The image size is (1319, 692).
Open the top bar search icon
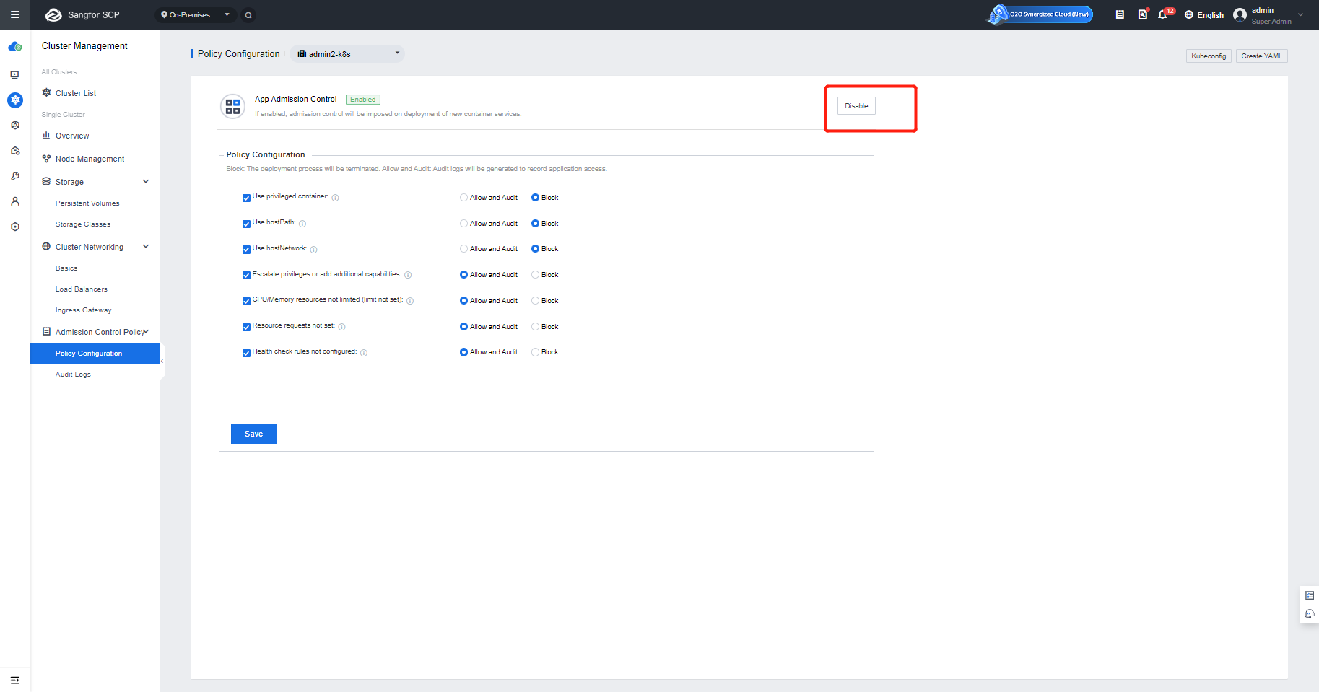coord(248,14)
